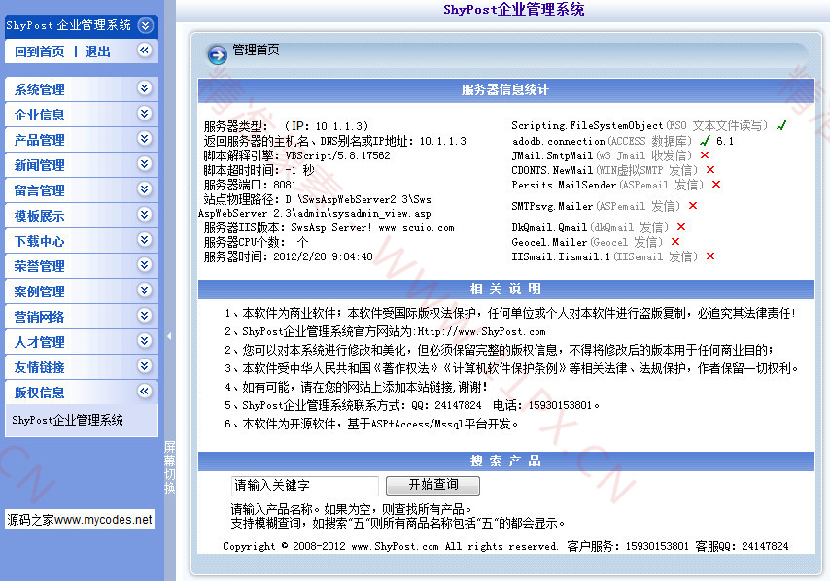This screenshot has height=581, width=830.
Task: Click 退出 logout link
Action: coord(98,51)
